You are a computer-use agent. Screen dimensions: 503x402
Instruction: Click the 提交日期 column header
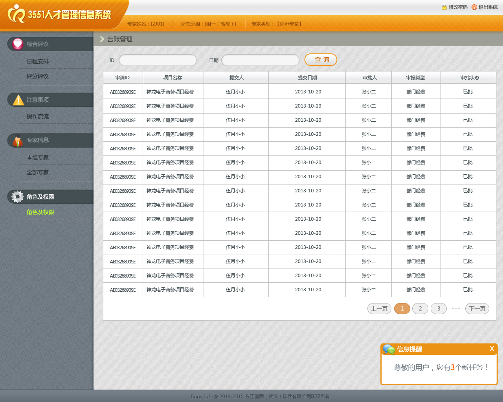point(307,78)
